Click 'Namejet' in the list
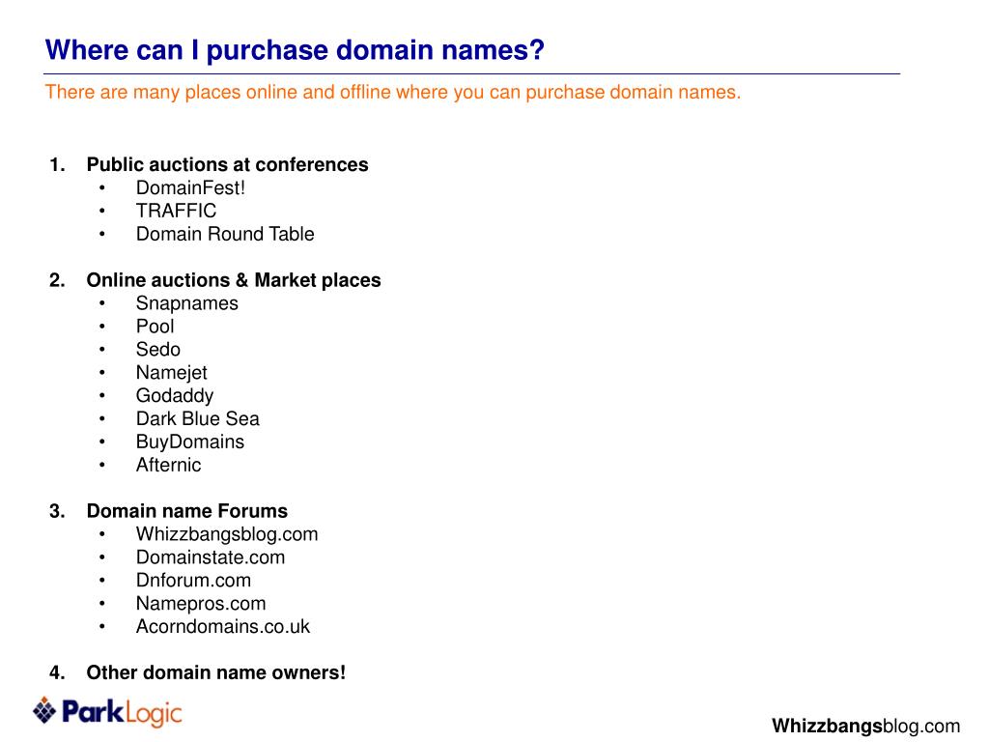The height and width of the screenshot is (742, 989). (x=172, y=373)
